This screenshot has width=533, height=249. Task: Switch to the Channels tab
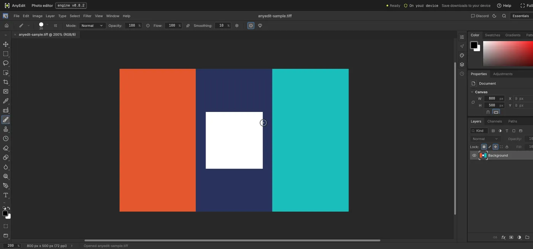495,121
